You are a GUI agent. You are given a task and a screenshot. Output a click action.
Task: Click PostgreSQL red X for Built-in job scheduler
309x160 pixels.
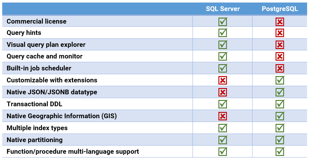pyautogui.click(x=280, y=69)
